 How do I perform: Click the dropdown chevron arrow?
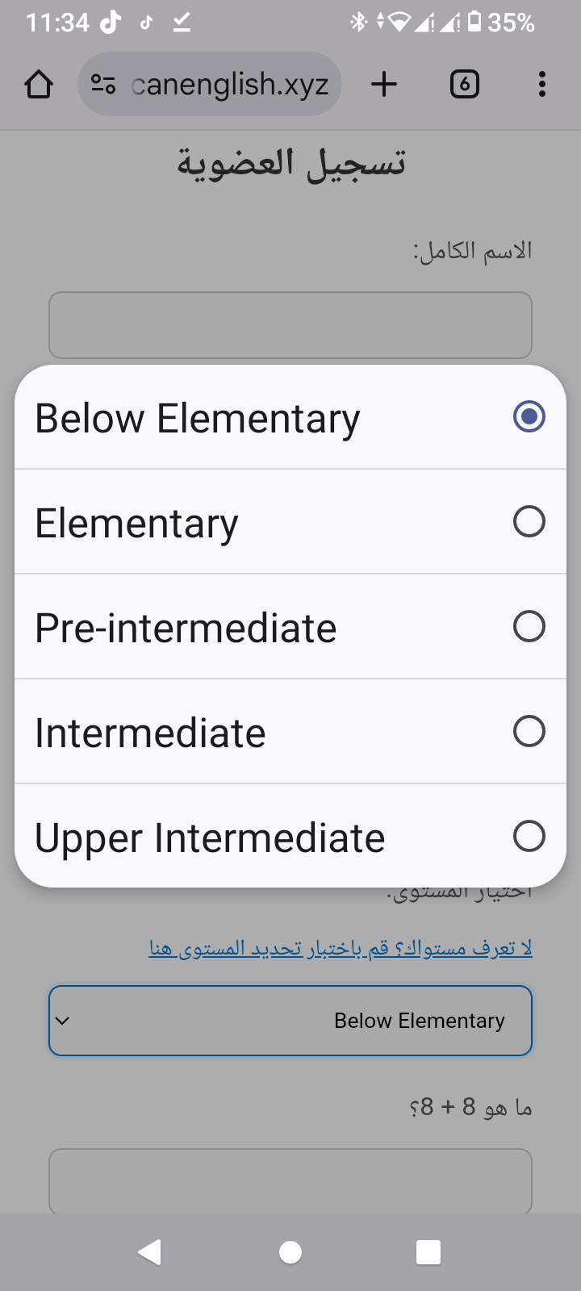tap(62, 1021)
